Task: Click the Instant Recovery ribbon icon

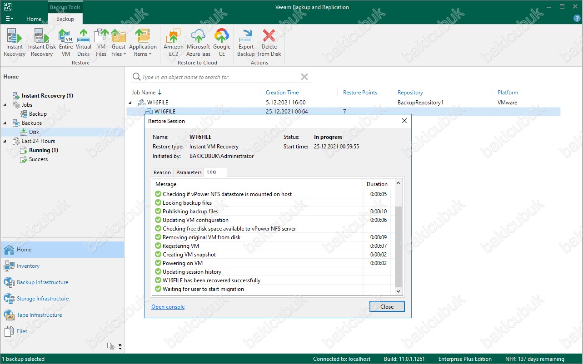Action: pyautogui.click(x=15, y=43)
